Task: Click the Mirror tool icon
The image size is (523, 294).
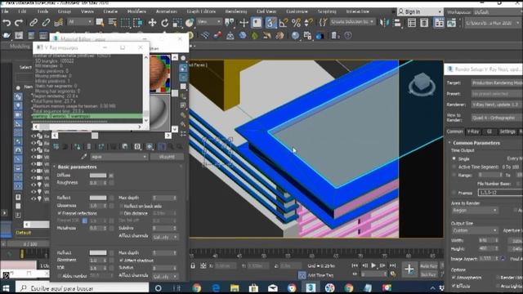Action: click(385, 23)
